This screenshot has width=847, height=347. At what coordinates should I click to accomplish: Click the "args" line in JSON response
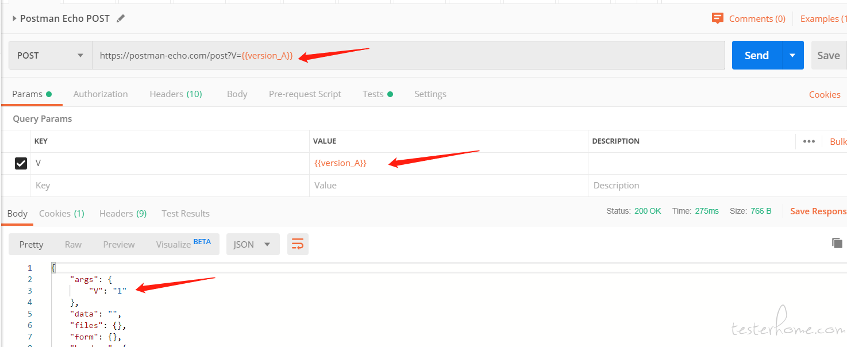pos(91,279)
